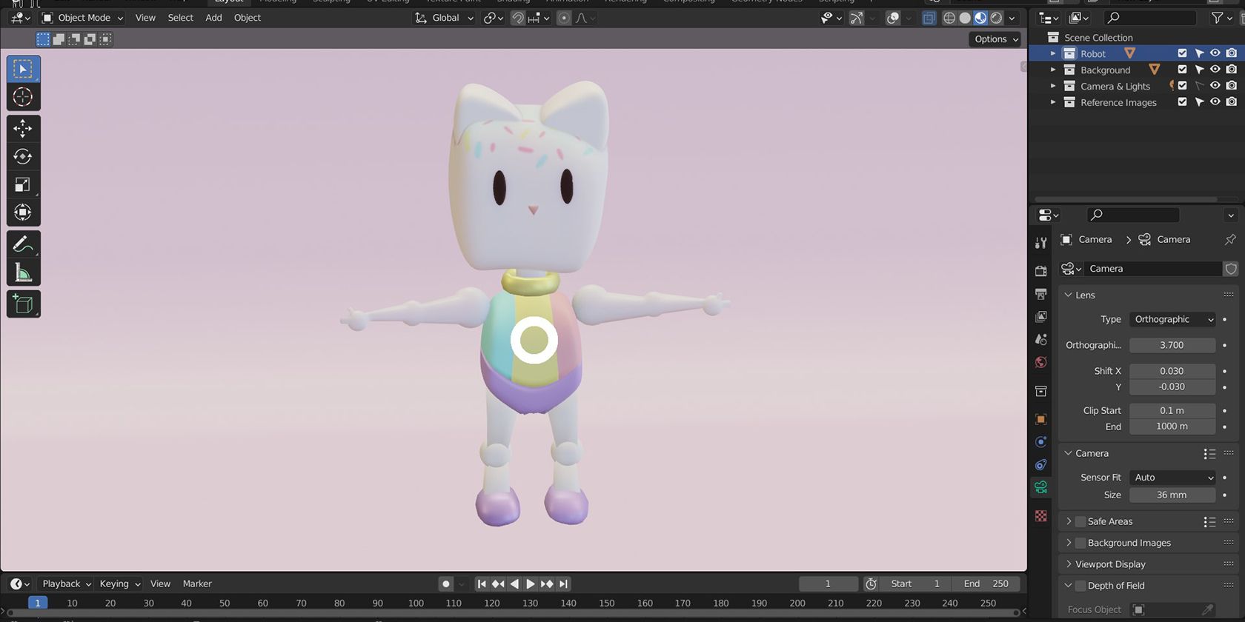Select the Move tool in toolbar

(23, 128)
